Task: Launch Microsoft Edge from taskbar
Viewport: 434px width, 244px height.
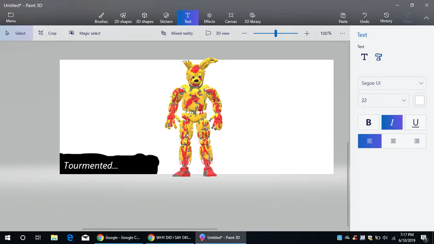Action: pyautogui.click(x=70, y=238)
